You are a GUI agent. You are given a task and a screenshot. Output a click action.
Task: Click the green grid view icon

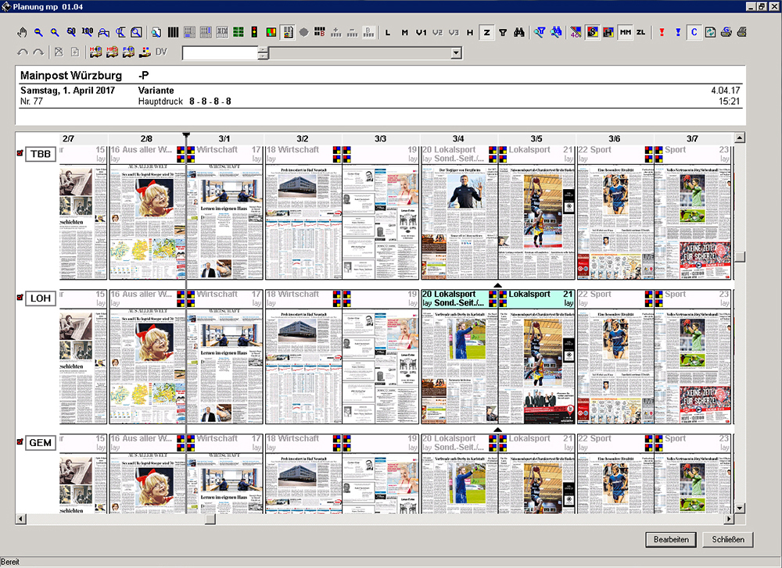tap(239, 32)
